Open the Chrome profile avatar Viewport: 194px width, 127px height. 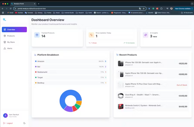click(171, 8)
